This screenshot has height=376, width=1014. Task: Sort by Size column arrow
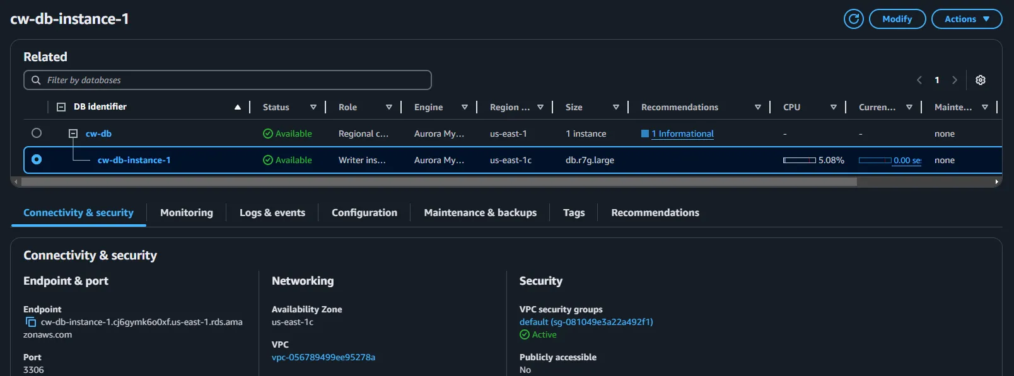tap(616, 107)
